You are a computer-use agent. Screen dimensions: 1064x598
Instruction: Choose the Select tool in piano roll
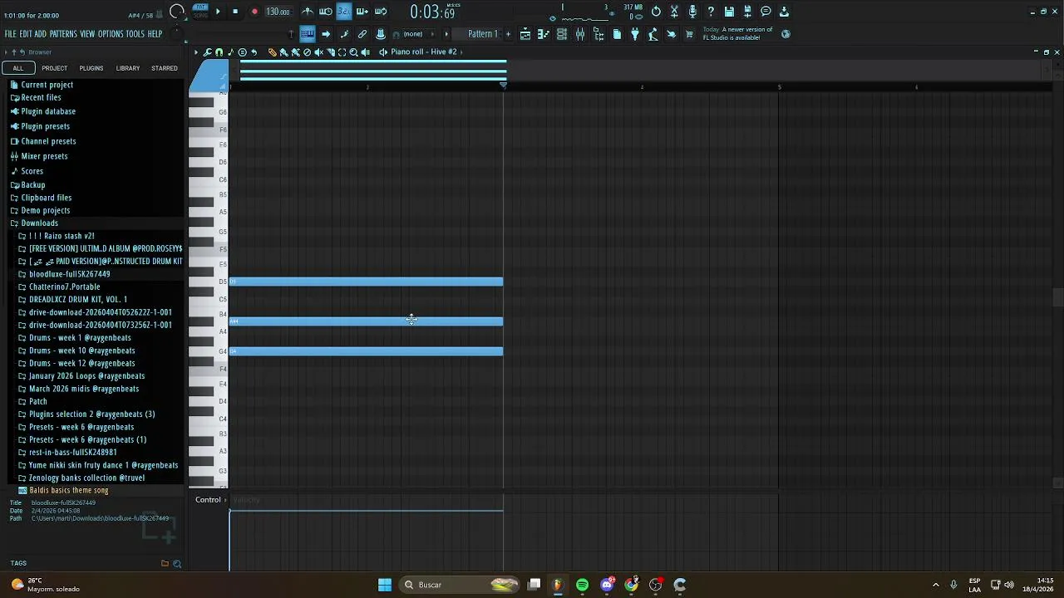342,51
